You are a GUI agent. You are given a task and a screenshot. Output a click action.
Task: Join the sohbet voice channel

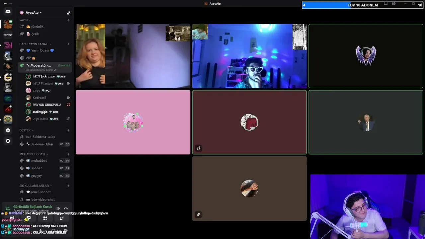[45, 168]
